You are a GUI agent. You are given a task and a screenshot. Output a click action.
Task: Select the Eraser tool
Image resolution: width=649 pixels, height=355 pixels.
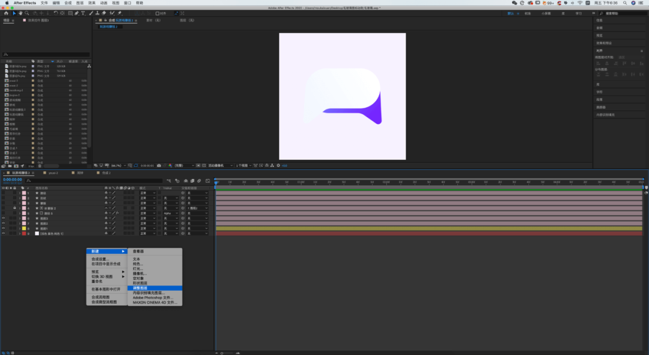[104, 13]
